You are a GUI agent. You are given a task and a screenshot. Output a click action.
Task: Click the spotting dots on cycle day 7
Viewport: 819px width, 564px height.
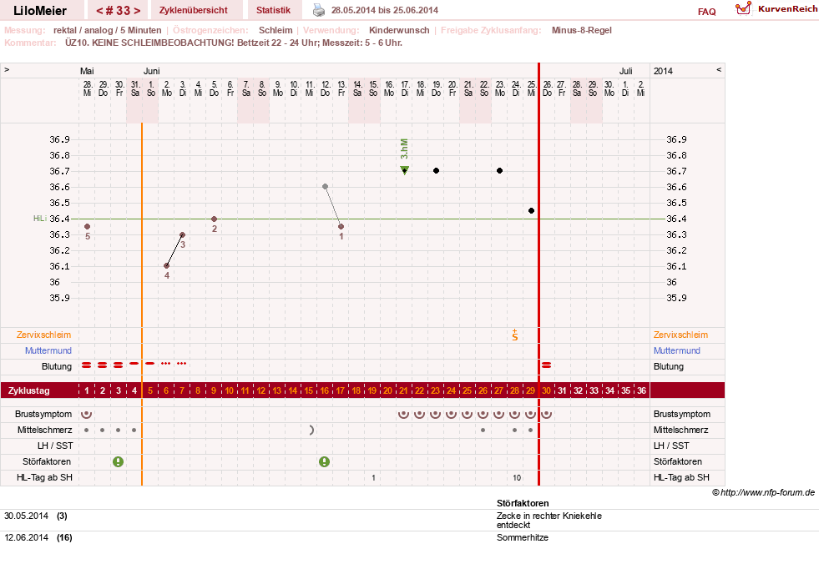(x=182, y=363)
